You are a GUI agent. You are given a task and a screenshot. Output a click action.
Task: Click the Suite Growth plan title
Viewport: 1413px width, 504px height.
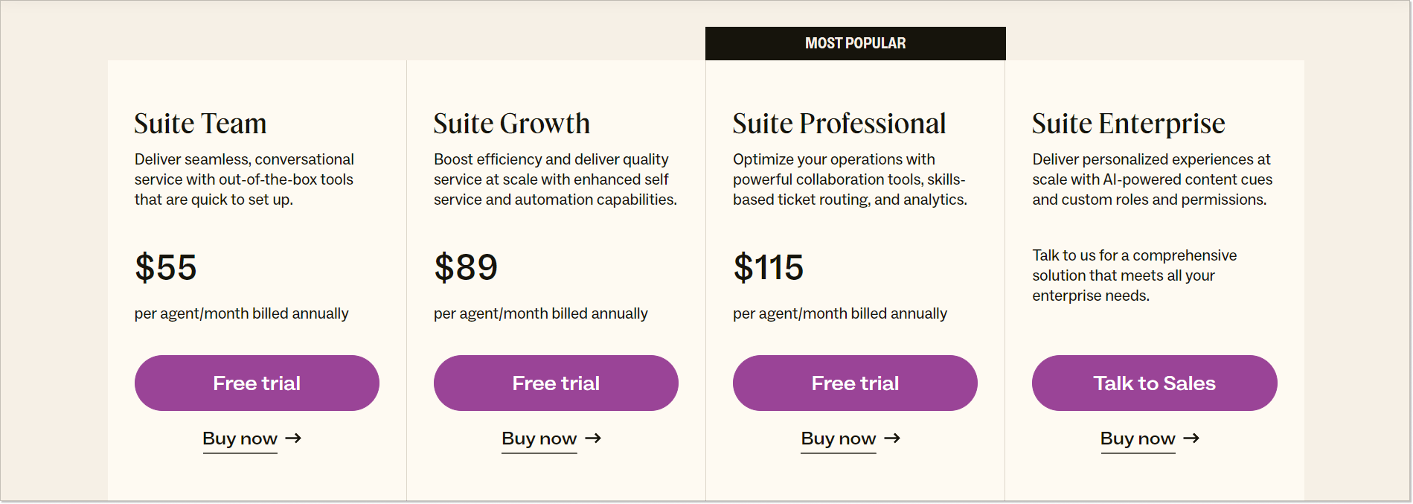(x=511, y=124)
